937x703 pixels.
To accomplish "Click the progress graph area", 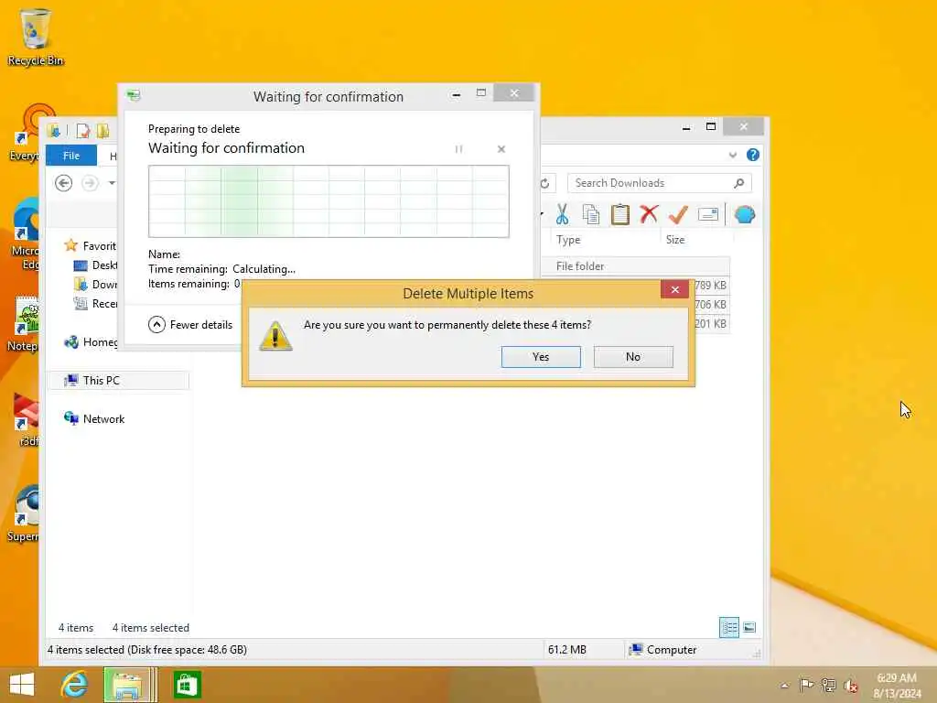I will [x=328, y=201].
